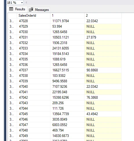
Task: Click the 76.3868 value cell
Action: [x=103, y=98]
